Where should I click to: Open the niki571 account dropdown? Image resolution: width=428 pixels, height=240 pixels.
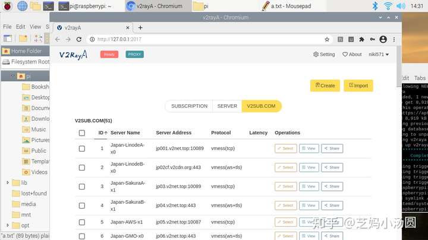(x=379, y=55)
